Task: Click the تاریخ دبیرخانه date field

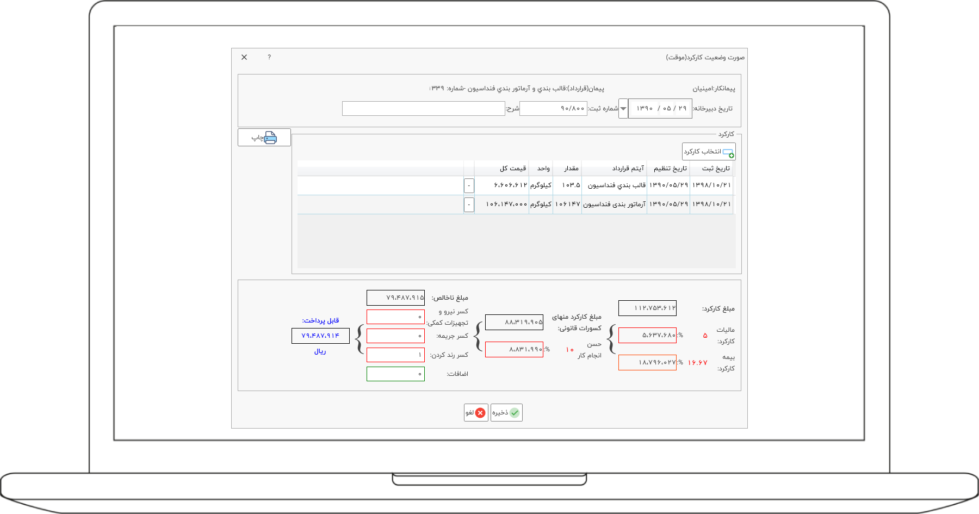Action: [x=660, y=109]
